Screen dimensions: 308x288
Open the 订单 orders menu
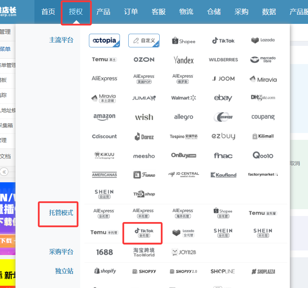click(x=131, y=12)
